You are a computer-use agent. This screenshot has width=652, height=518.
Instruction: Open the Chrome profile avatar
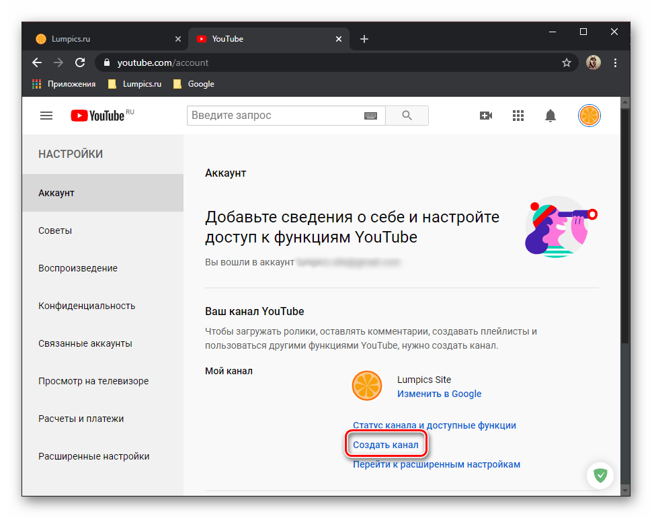(594, 62)
